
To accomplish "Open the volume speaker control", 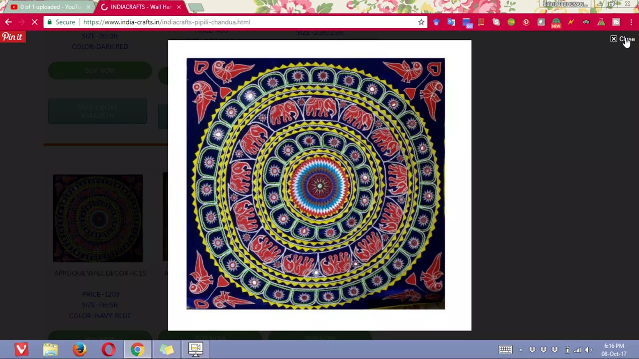I will [x=589, y=350].
